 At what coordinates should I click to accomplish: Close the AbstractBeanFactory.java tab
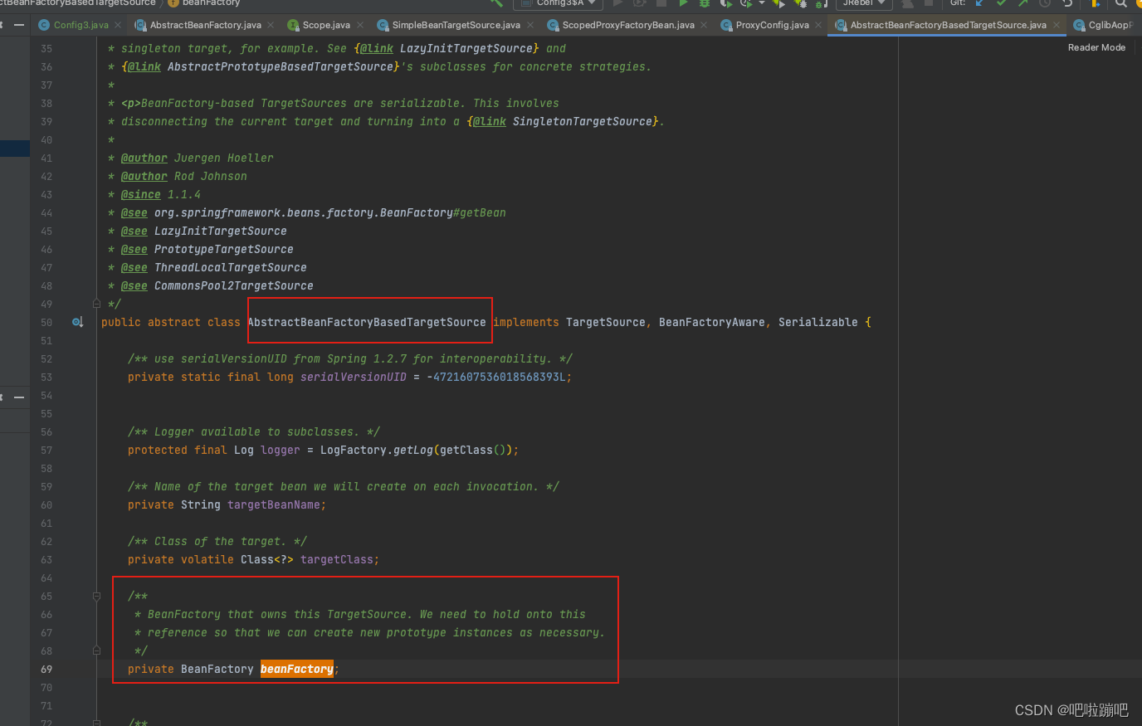[271, 25]
